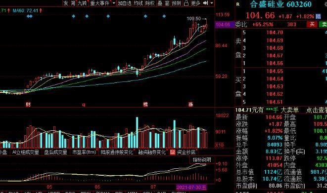Image resolution: width=327 pixels, height=193 pixels.
Task: Click the 2021-07-30 date marker on the time axis
Action: click(x=191, y=187)
